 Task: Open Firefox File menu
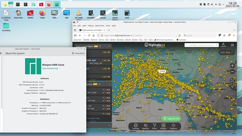coord(75,26)
